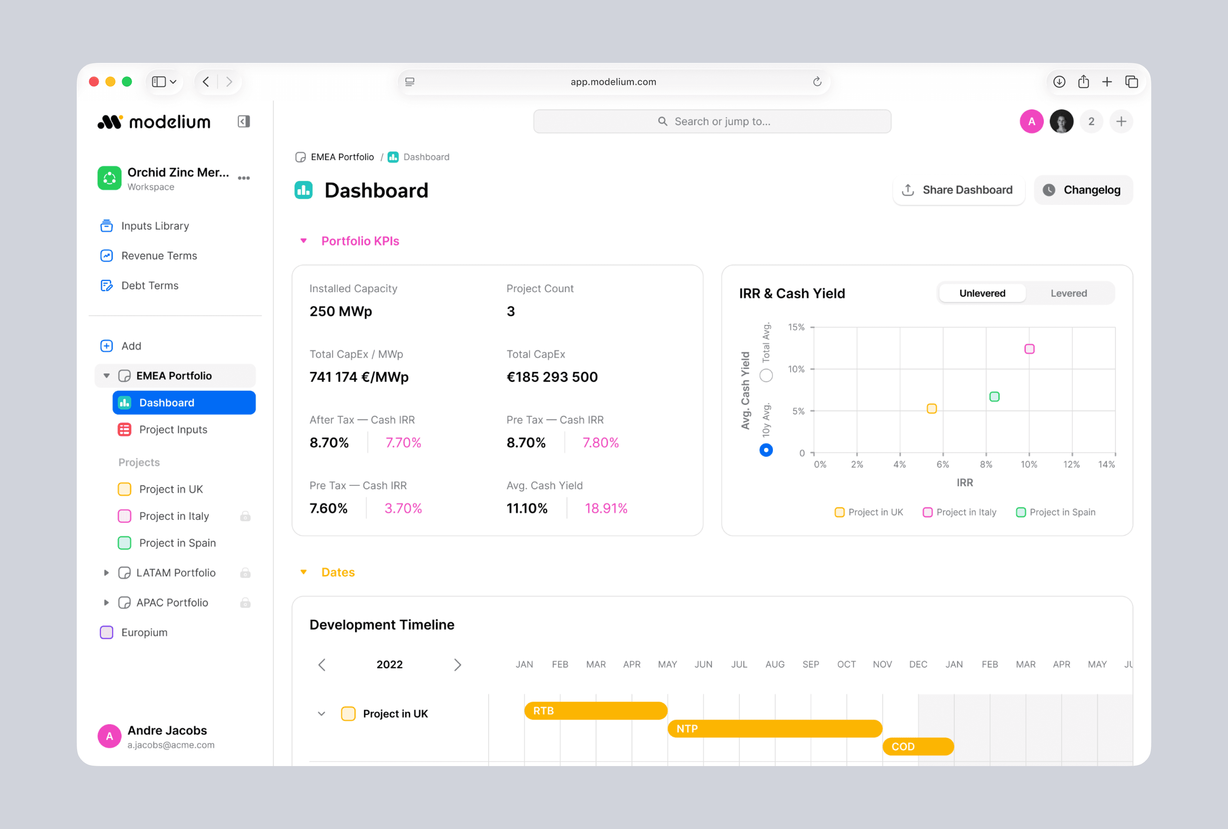Open Debt Terms page

tap(150, 285)
